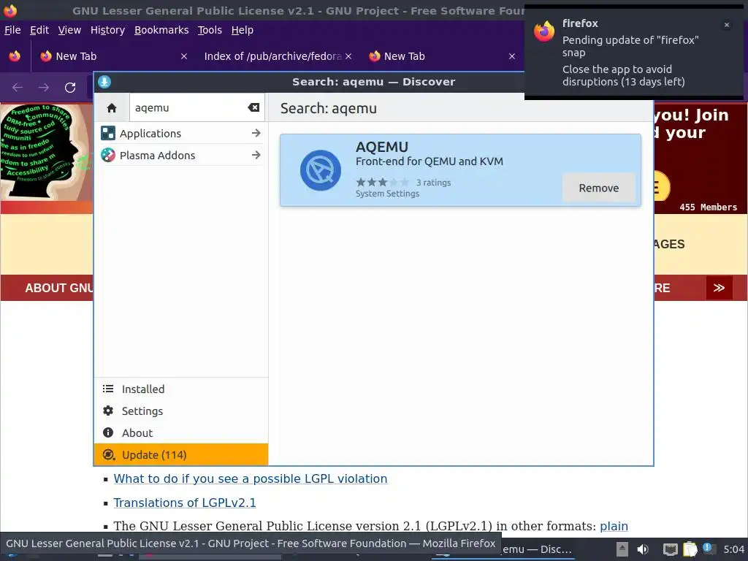Screen dimensions: 748x561
Task: Switch to Index of /pub/archive/fedora tab
Action: pos(273,56)
